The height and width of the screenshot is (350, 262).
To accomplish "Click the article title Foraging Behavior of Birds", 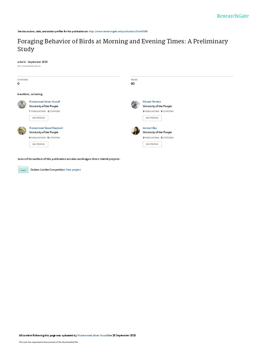I will tap(123, 45).
